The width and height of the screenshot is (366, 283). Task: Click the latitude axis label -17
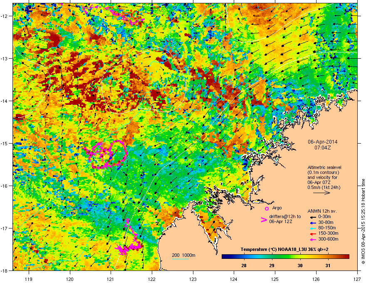[4, 228]
